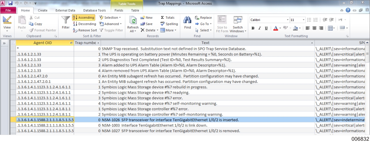Click Agent OID cell .1.3.6.1.2.1.47.2.0.1
The image size is (370, 142).
(45, 82)
